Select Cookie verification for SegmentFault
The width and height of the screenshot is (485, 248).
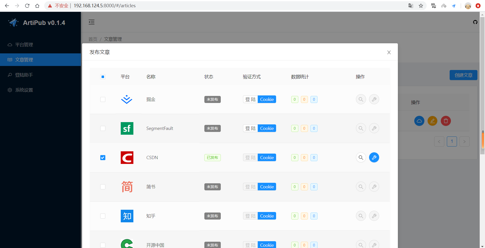[267, 128]
